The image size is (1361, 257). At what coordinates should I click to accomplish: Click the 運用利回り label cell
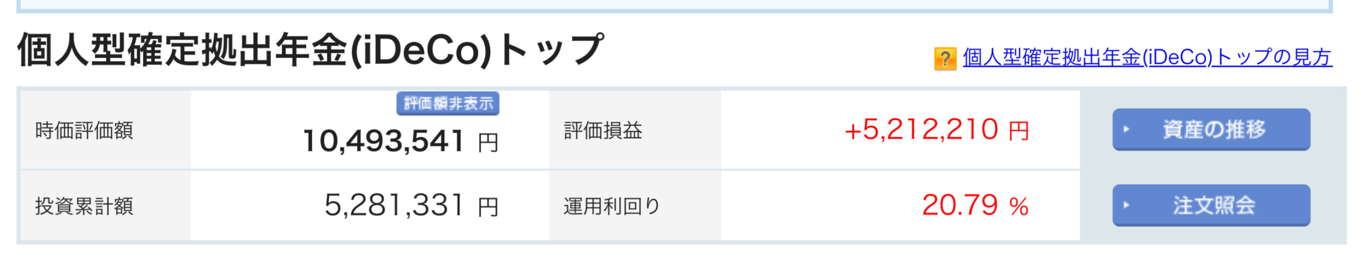coord(635,206)
